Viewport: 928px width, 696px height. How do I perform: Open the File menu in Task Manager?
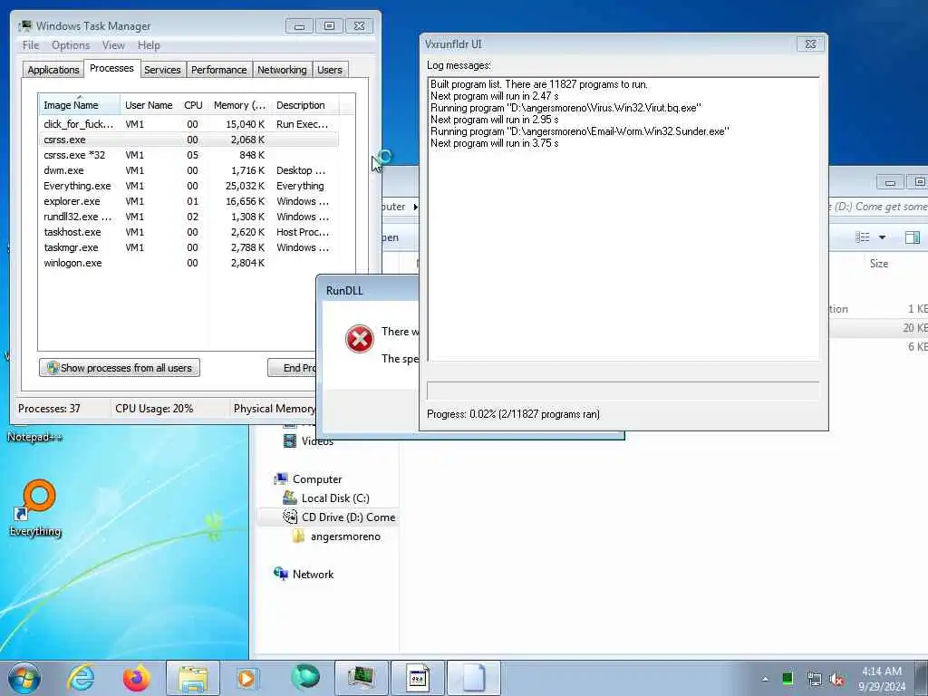(31, 45)
